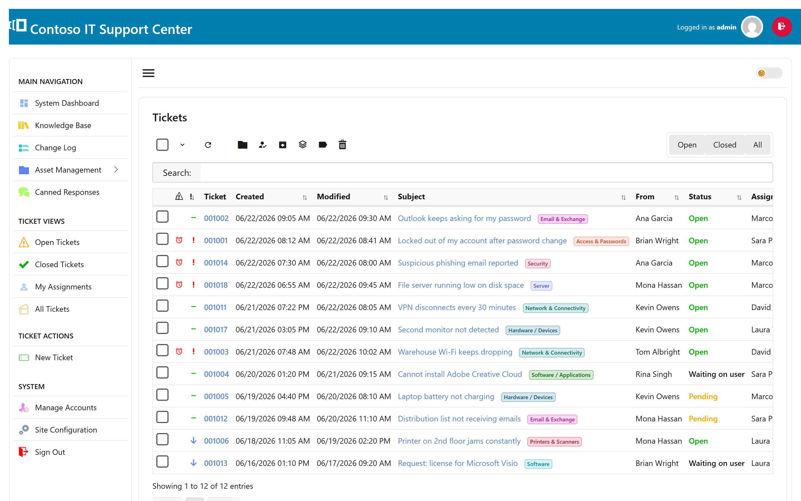Toggle the theme switch with sun icon

point(769,73)
